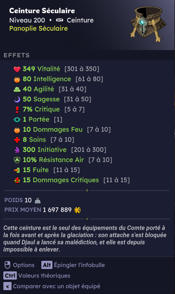The height and width of the screenshot is (294, 175).
Task: Click the Fuite escape arrow icon
Action: [x=17, y=170]
